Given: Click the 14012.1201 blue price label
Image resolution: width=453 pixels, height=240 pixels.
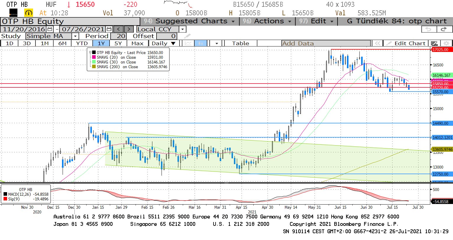Looking at the screenshot, I should [x=442, y=137].
